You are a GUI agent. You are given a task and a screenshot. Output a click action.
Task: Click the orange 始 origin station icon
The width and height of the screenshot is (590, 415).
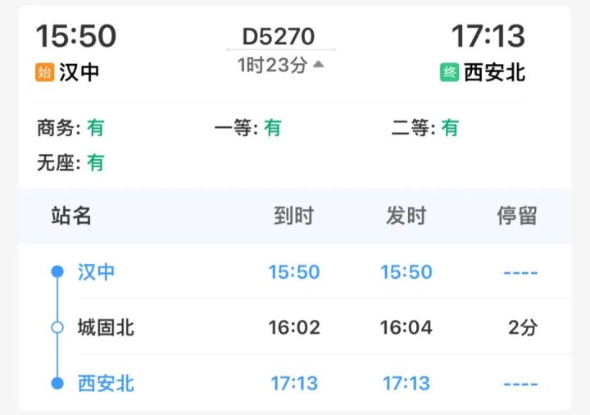[x=45, y=72]
